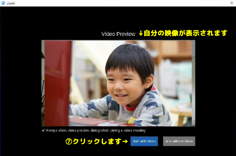Screen dimensions: 236x156
Task: Join the meeting without video
Action: point(179,141)
